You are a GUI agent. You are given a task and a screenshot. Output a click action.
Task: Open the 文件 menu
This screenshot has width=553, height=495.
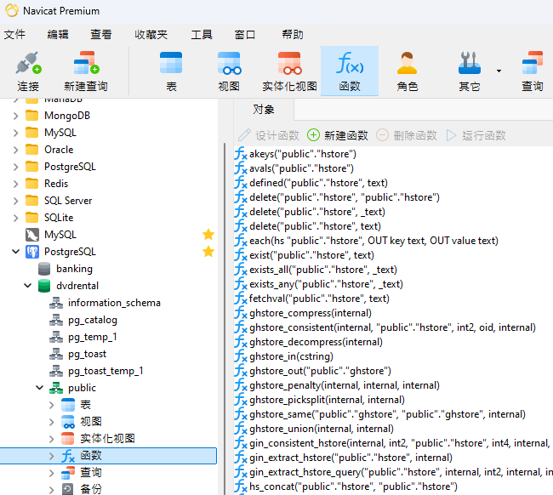click(14, 35)
